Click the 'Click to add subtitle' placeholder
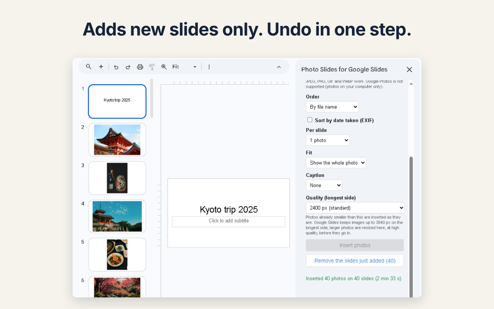 coord(229,221)
